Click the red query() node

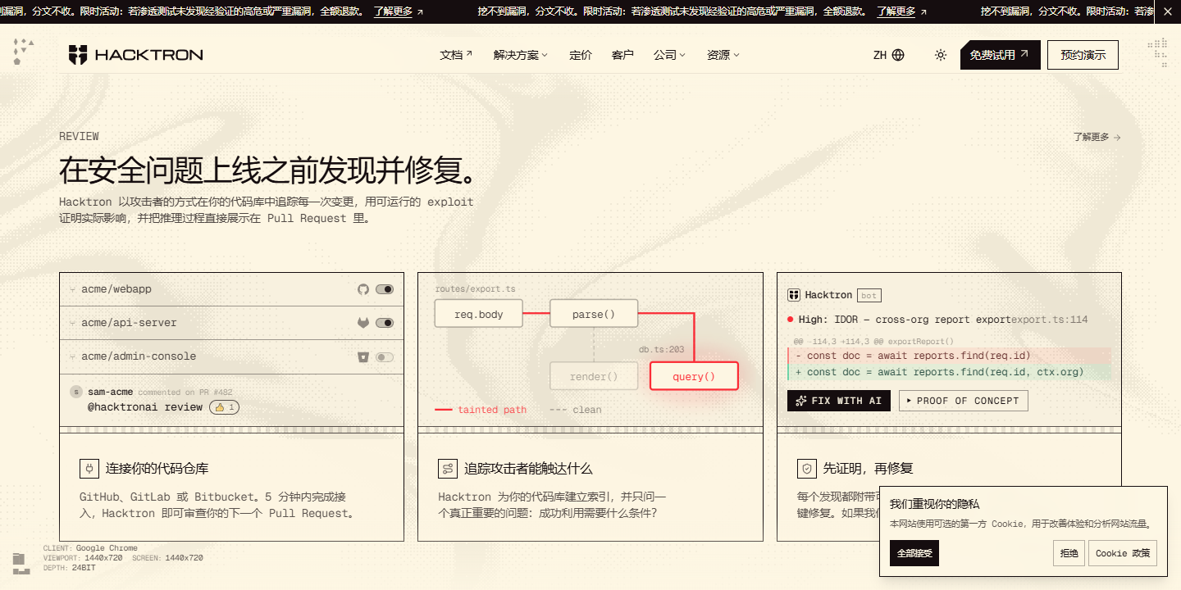coord(694,376)
